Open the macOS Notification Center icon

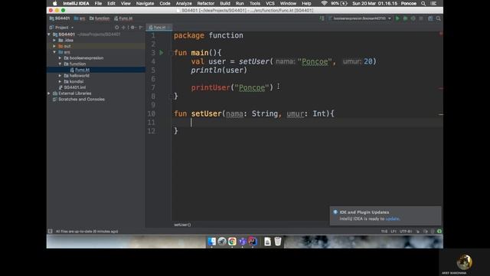point(433,3)
